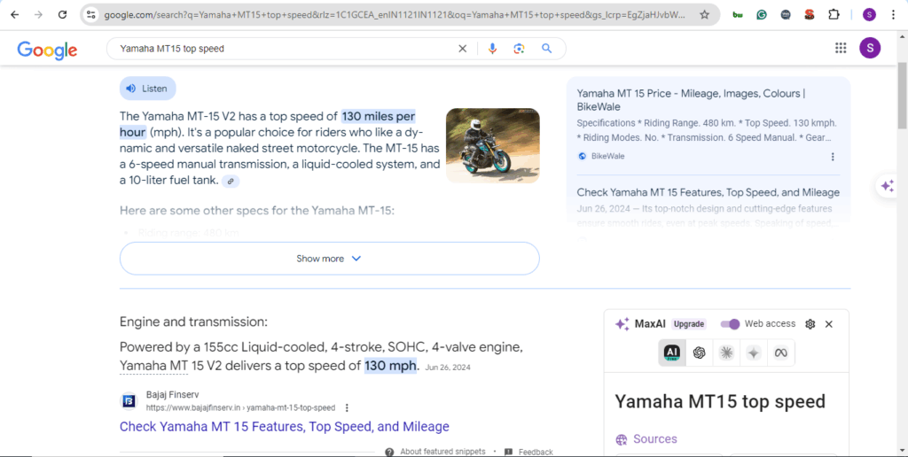Screen dimensions: 908x457
Task: Click BikeWale source label
Action: click(607, 156)
